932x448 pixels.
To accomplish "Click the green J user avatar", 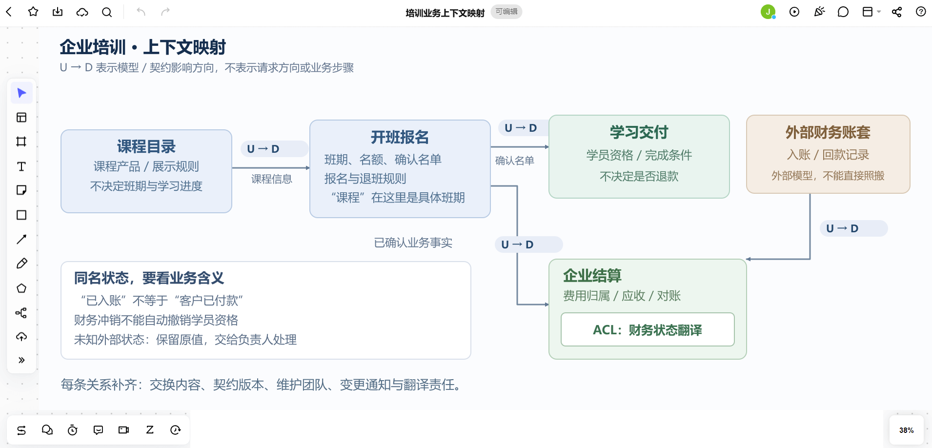I will coord(768,12).
